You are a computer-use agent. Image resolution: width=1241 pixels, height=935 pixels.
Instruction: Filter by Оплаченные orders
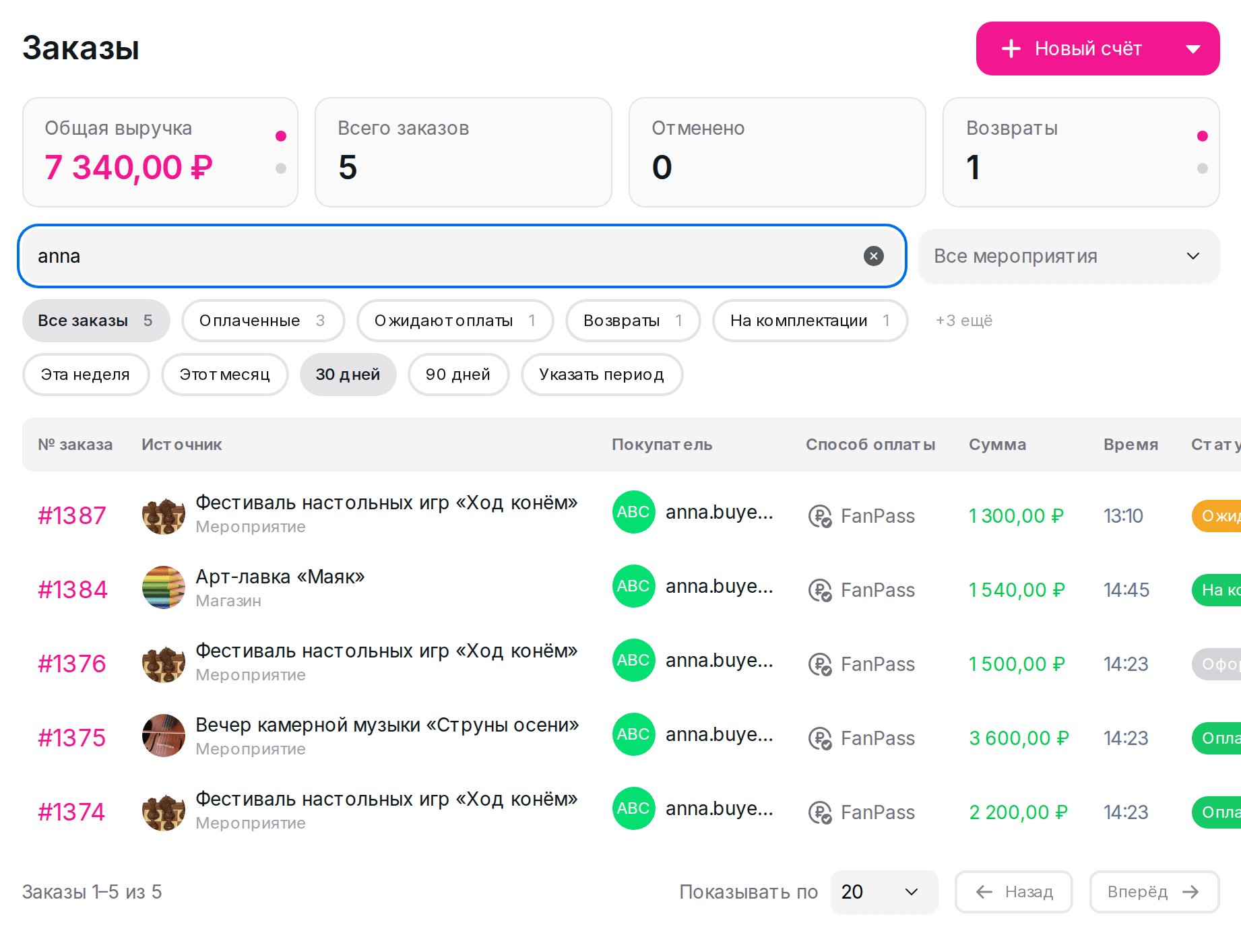[x=263, y=321]
